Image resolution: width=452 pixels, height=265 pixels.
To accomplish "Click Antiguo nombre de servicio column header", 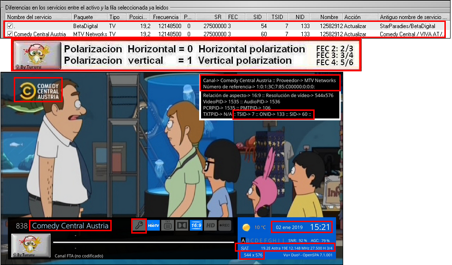I will (x=414, y=17).
